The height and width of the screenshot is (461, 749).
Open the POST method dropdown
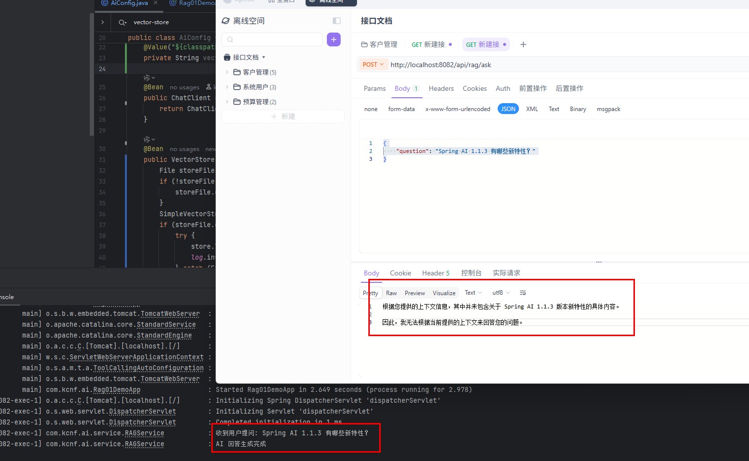[373, 65]
